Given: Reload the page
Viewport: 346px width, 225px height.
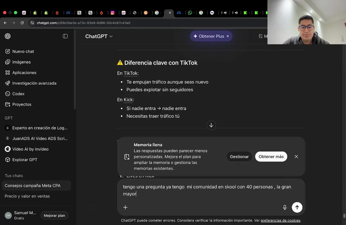Looking at the screenshot, I should coord(22,23).
